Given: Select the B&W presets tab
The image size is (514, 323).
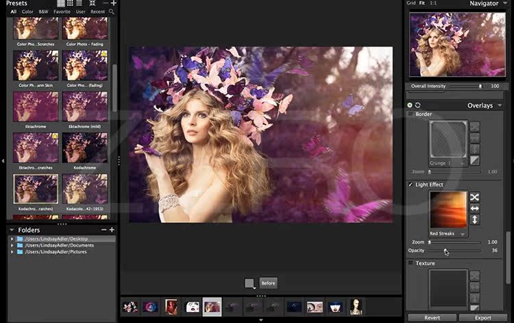Looking at the screenshot, I should 43,12.
